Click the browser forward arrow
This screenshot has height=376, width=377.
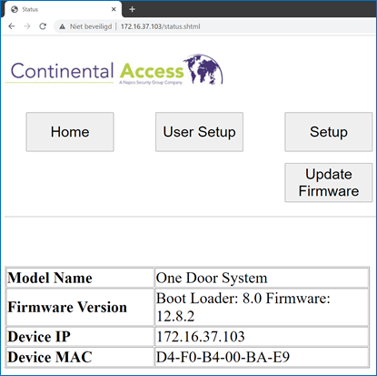point(27,26)
